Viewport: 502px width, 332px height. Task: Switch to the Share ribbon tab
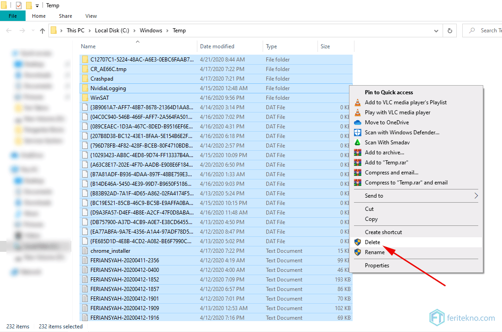pos(65,16)
